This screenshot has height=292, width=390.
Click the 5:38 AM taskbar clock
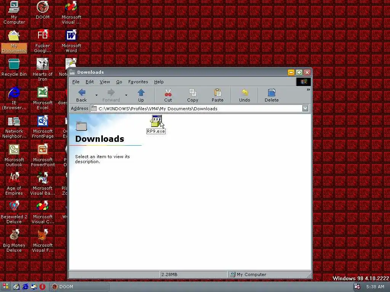coord(375,287)
